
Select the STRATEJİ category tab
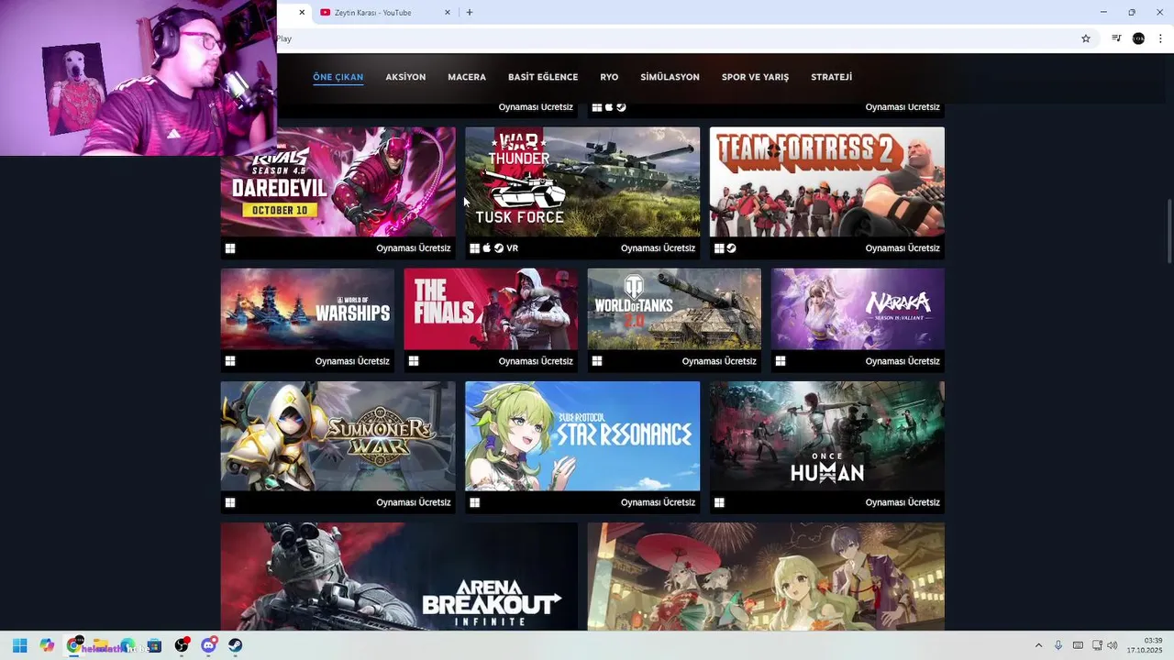832,77
